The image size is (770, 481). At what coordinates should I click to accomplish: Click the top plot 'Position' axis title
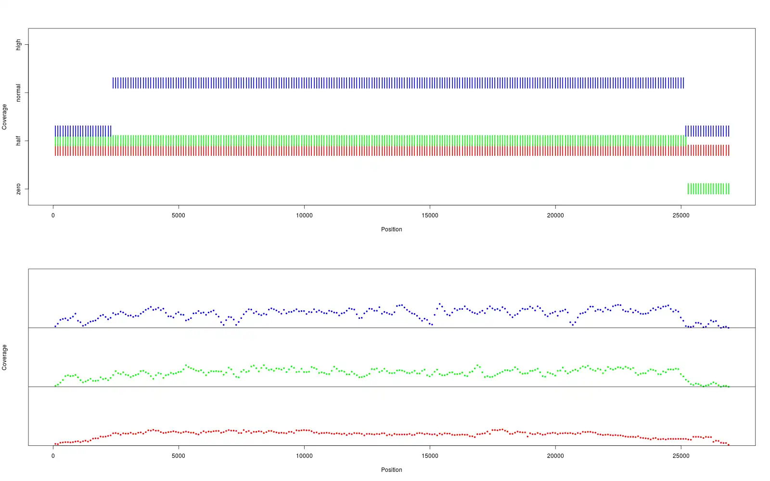[x=391, y=229]
